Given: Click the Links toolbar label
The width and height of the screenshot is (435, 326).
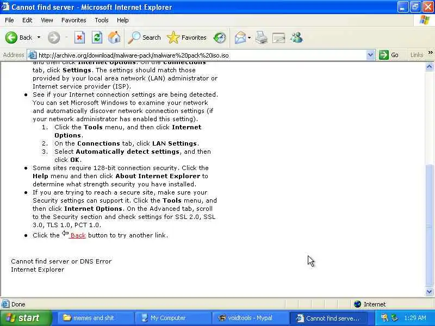Looking at the screenshot, I should click(417, 55).
